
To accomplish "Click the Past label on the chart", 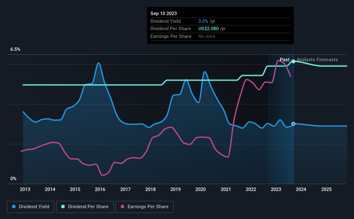I will (285, 59).
